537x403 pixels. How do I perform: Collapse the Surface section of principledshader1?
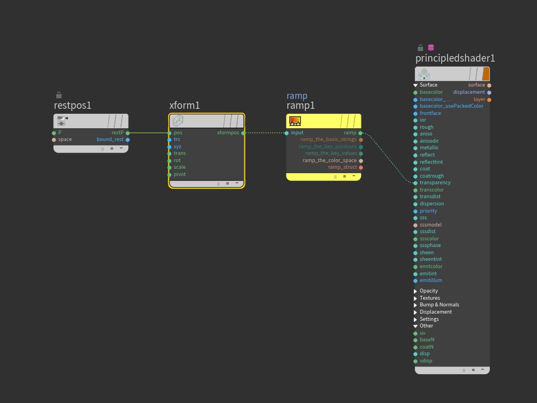tap(415, 85)
